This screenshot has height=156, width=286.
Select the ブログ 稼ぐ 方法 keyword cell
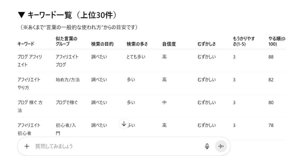[x=30, y=106]
